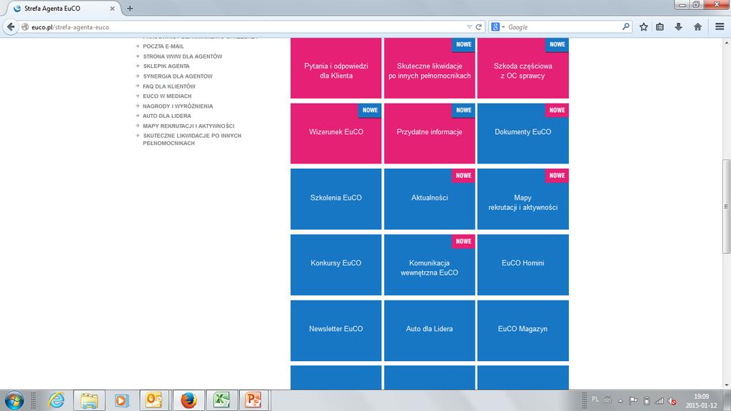Open Nagrody i Wyróżnienia sidebar link
This screenshot has width=731, height=411.
click(178, 106)
